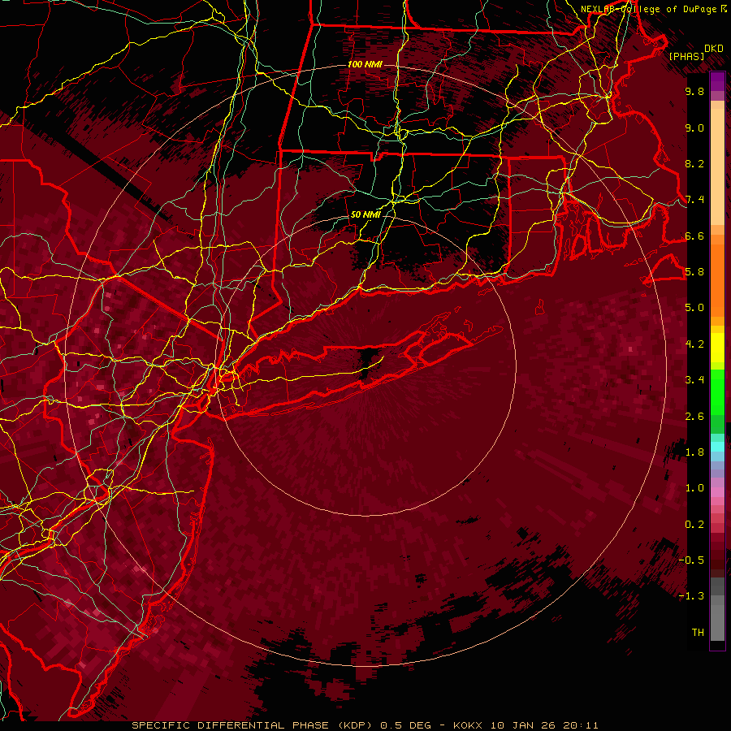Viewport: 731px width, 731px height.
Task: Click the DKD label above the color scale
Action: tap(714, 48)
